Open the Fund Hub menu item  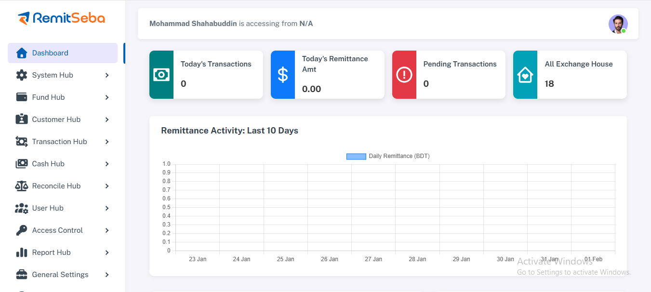coord(48,97)
